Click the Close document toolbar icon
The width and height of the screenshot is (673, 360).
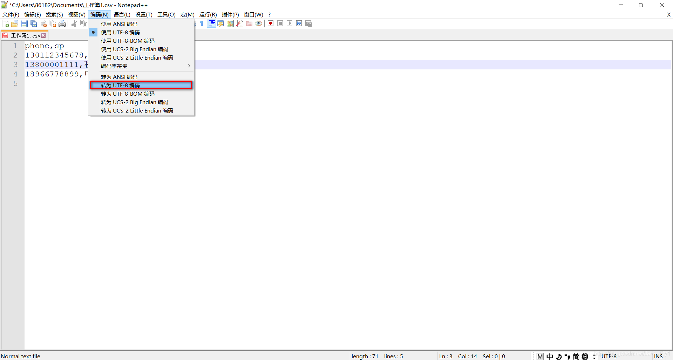pyautogui.click(x=43, y=23)
